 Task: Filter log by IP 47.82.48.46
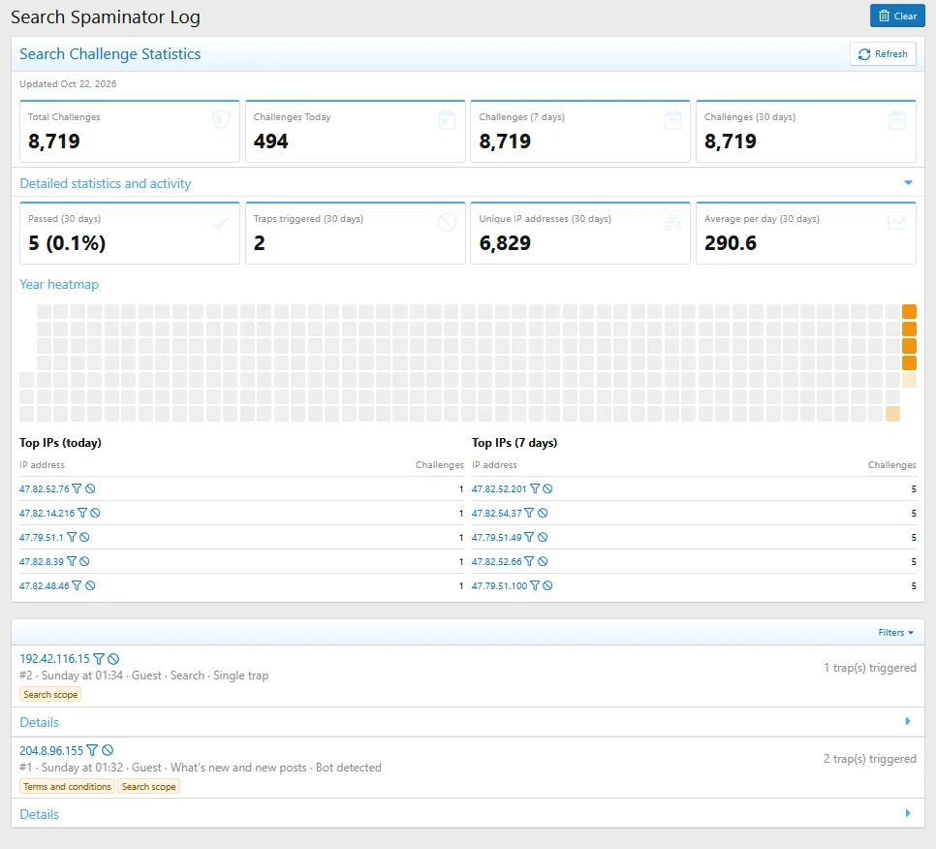click(x=77, y=585)
